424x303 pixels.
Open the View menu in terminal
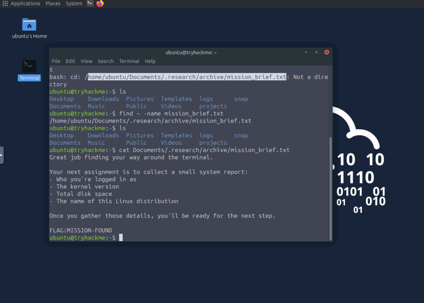click(x=87, y=61)
